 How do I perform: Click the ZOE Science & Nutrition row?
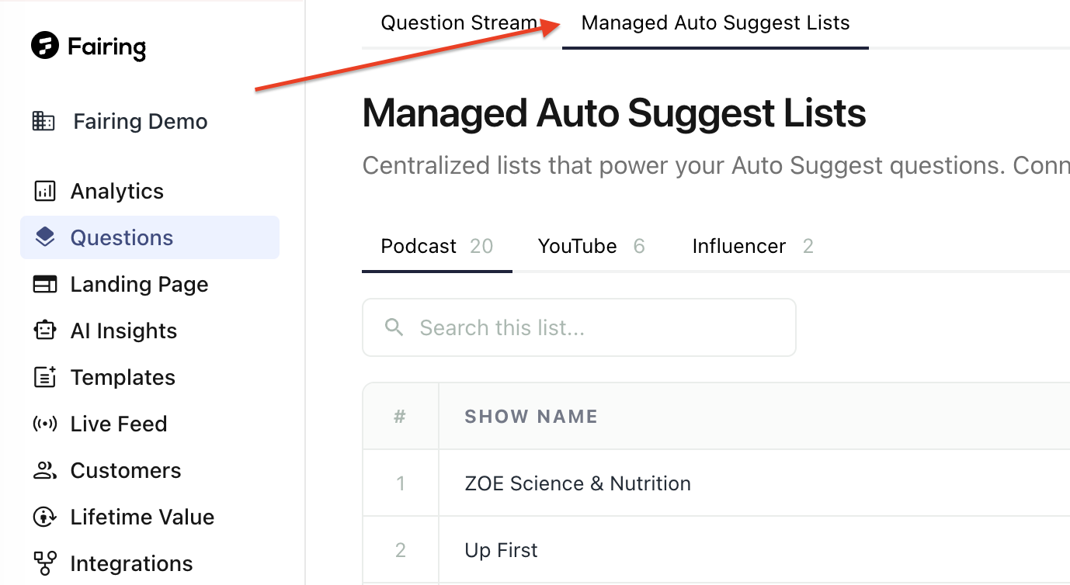click(716, 483)
